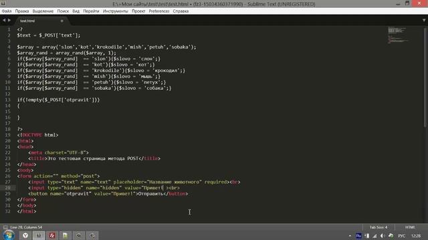Open the Справка menu
428x240 pixels.
(181, 11)
